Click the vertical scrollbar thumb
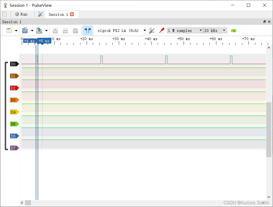 pyautogui.click(x=269, y=130)
